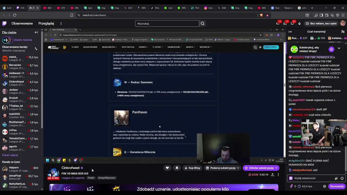This screenshot has height=195, width=347.
Task: Open Nervarien channel in sidebar
Action: pos(21,67)
